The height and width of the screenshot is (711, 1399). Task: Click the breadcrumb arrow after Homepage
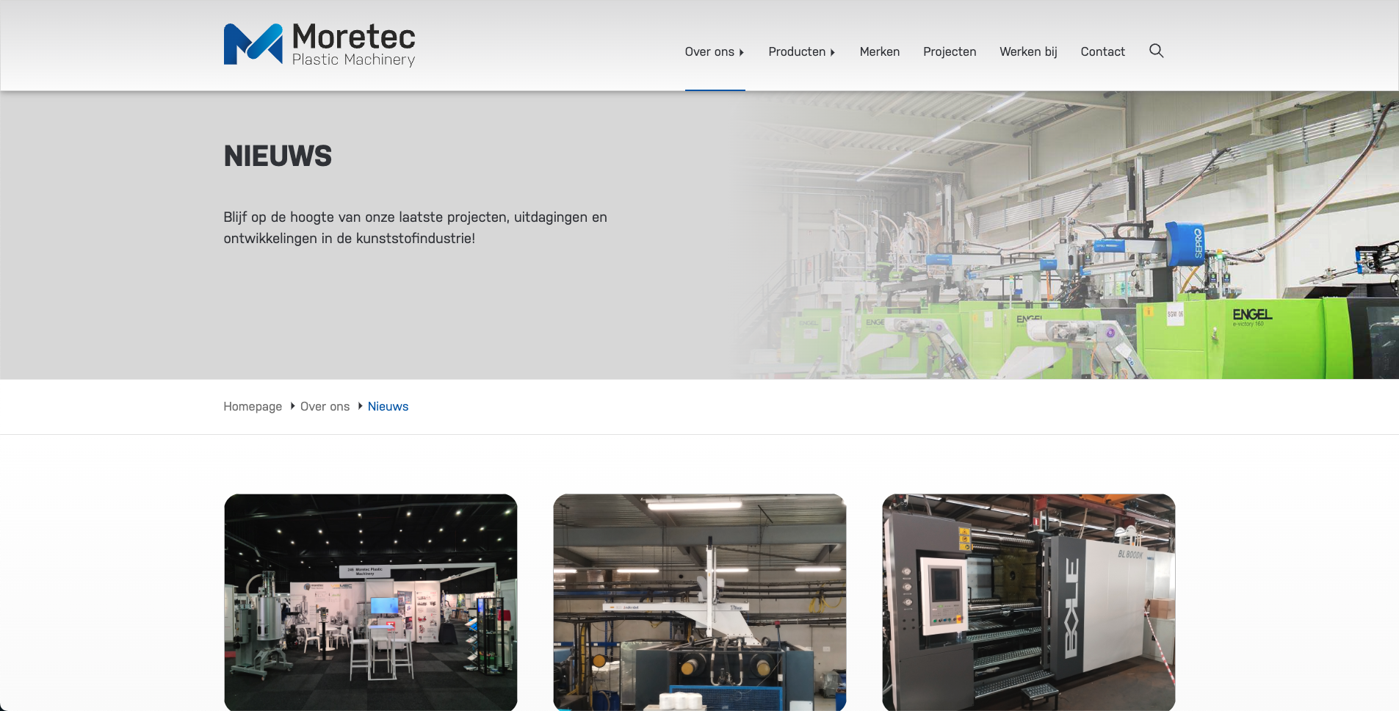click(292, 406)
